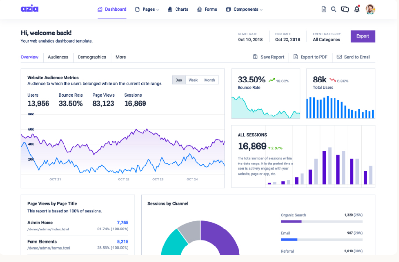Switch metrics chart to Day view

click(x=179, y=80)
